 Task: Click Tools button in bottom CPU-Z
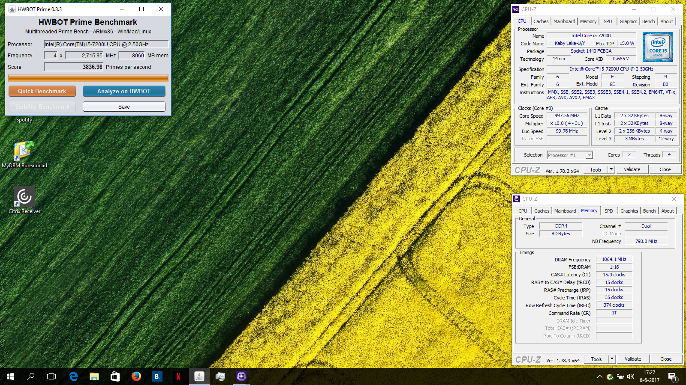(596, 359)
